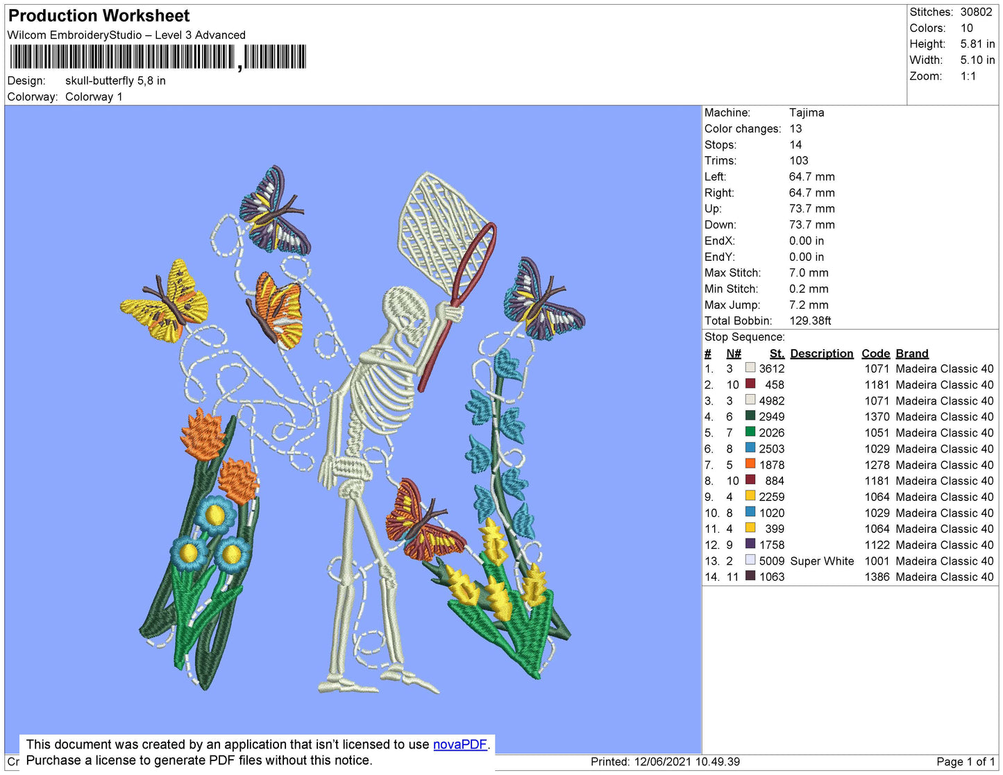Choose the dark green swatch, code 1370
The width and height of the screenshot is (1003, 775).
pyautogui.click(x=750, y=416)
